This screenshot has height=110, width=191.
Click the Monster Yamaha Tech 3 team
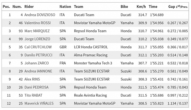(93, 63)
